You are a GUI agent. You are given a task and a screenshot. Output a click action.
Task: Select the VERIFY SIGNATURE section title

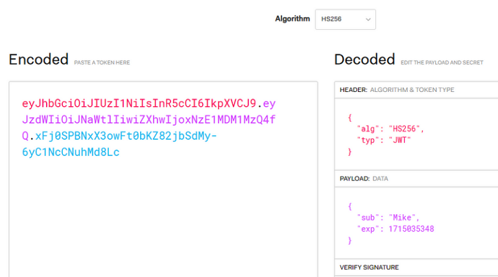370,267
